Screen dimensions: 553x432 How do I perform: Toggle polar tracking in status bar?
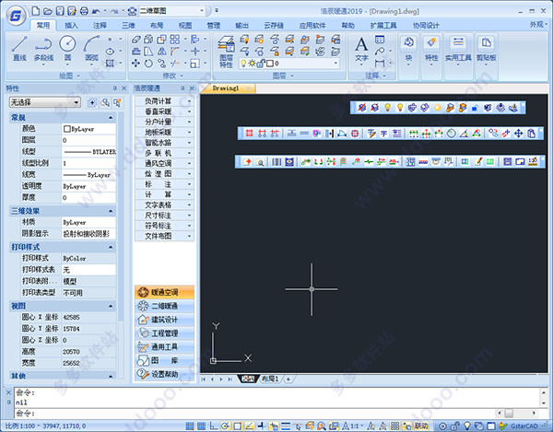point(225,426)
